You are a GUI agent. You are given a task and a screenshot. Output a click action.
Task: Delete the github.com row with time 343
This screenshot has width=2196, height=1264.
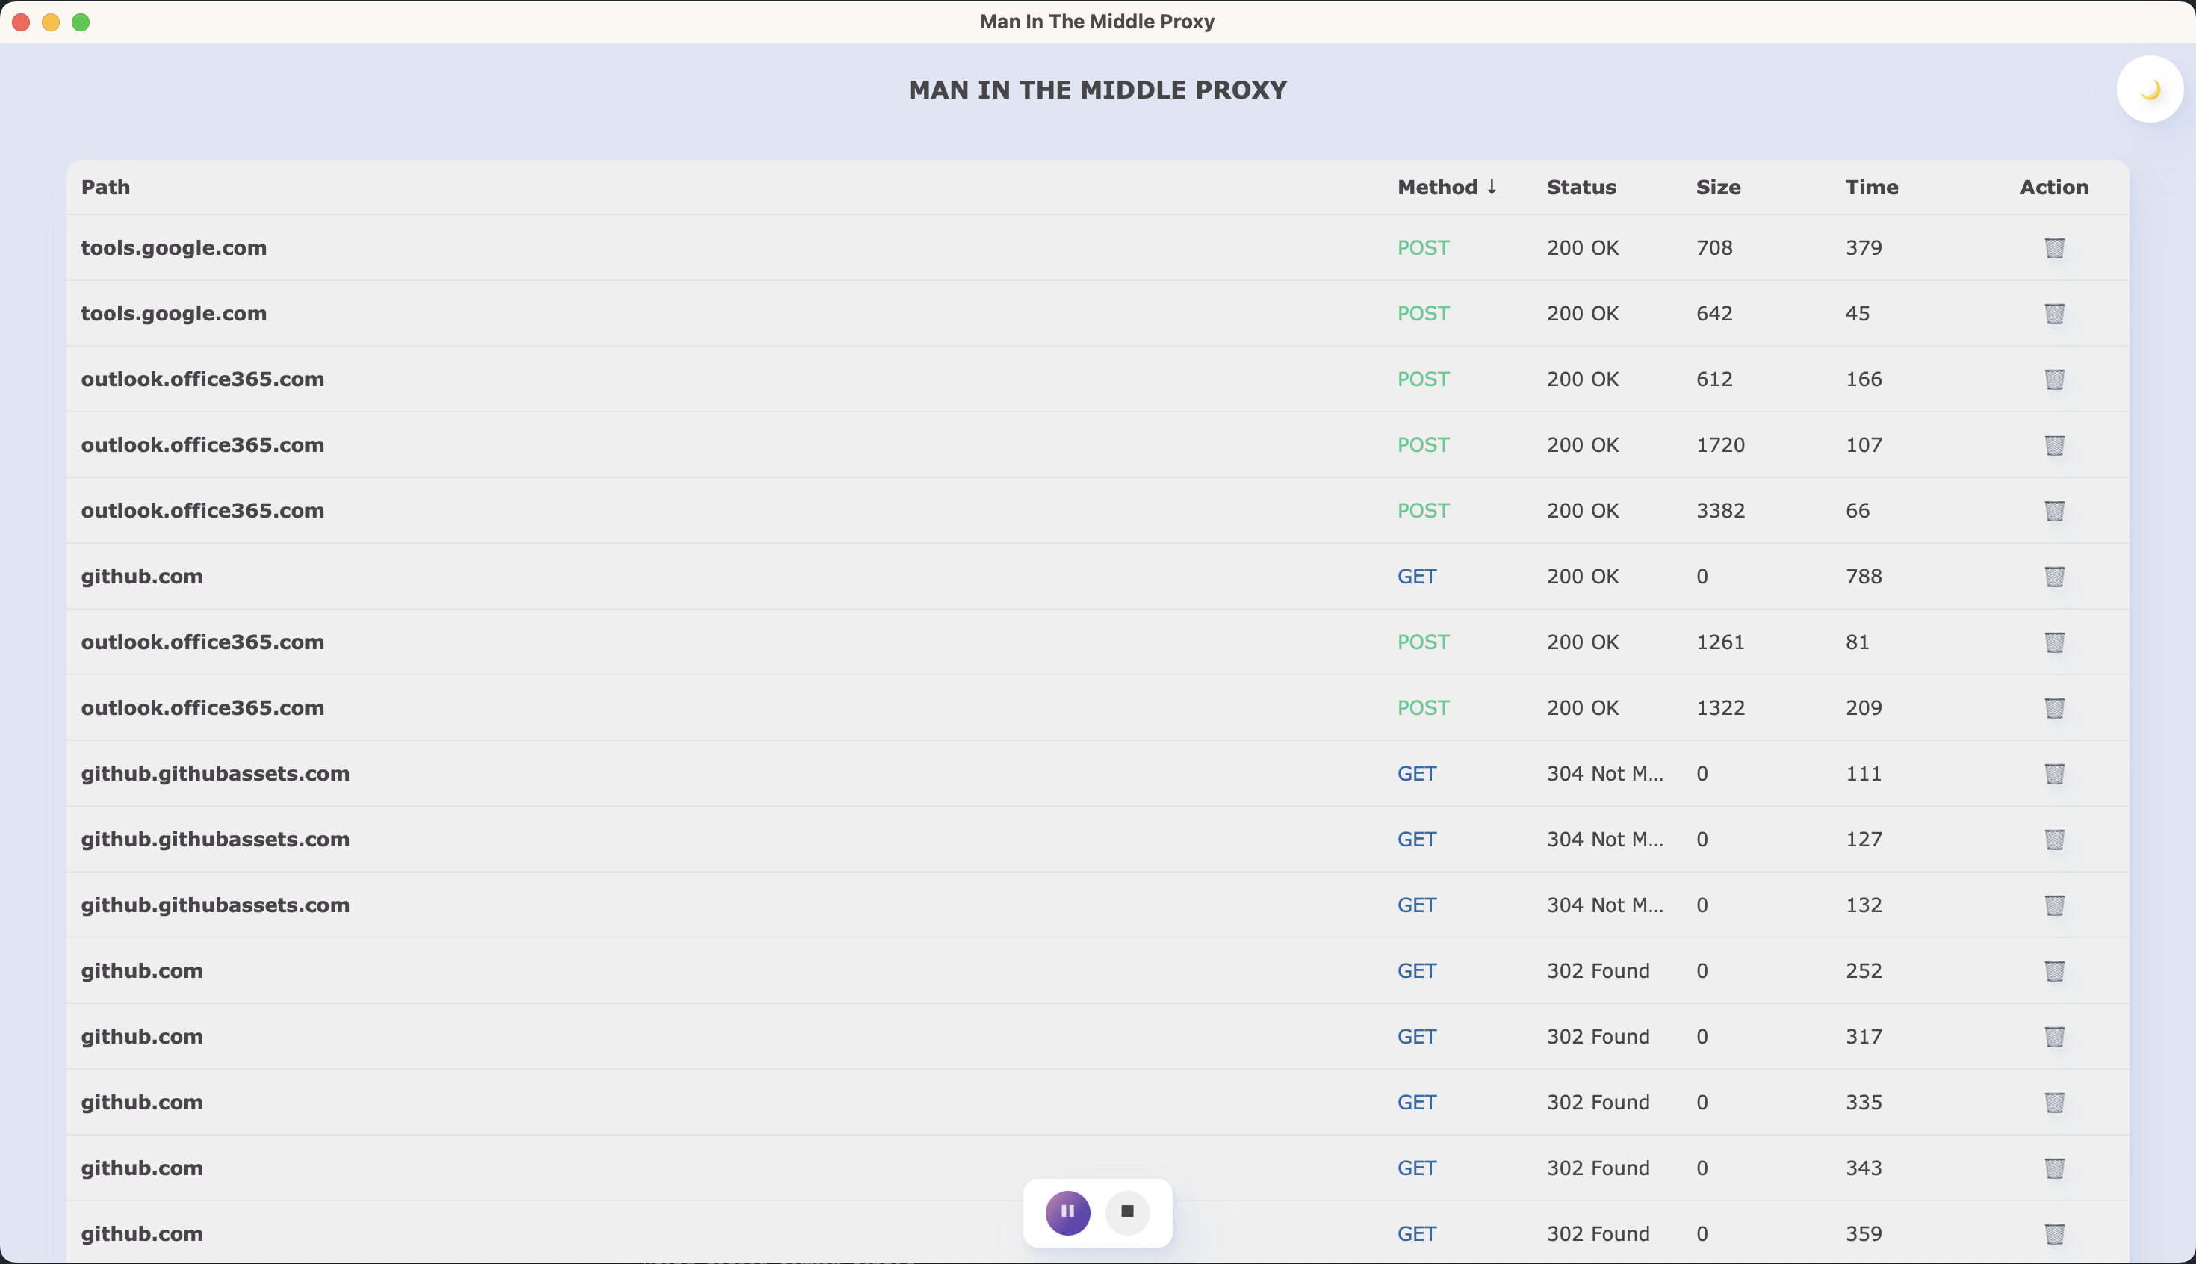[2053, 1168]
